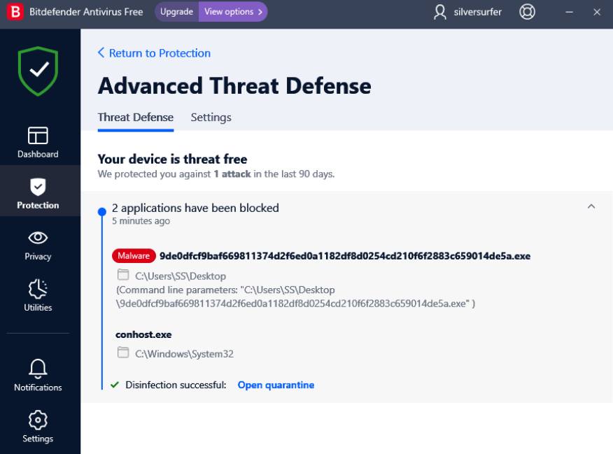The height and width of the screenshot is (454, 613).
Task: Click the folder icon beside C:\Windows\System32
Action: point(123,353)
